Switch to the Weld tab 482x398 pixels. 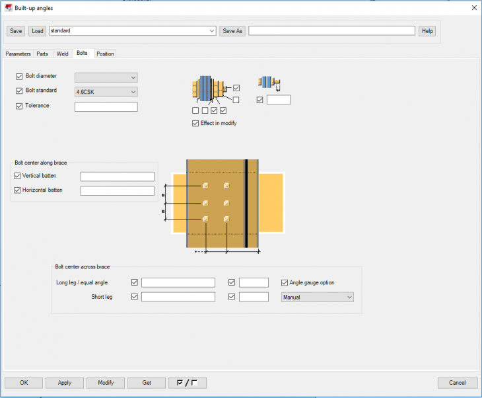pos(63,54)
